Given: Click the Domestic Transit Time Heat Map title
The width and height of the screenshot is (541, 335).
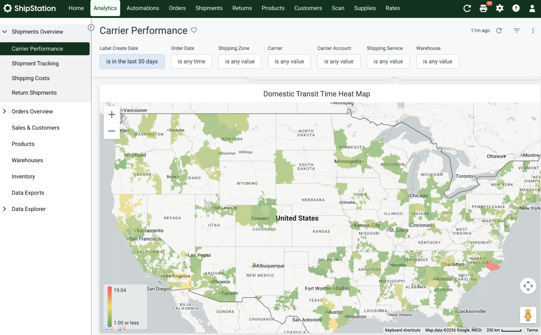Looking at the screenshot, I should [317, 94].
